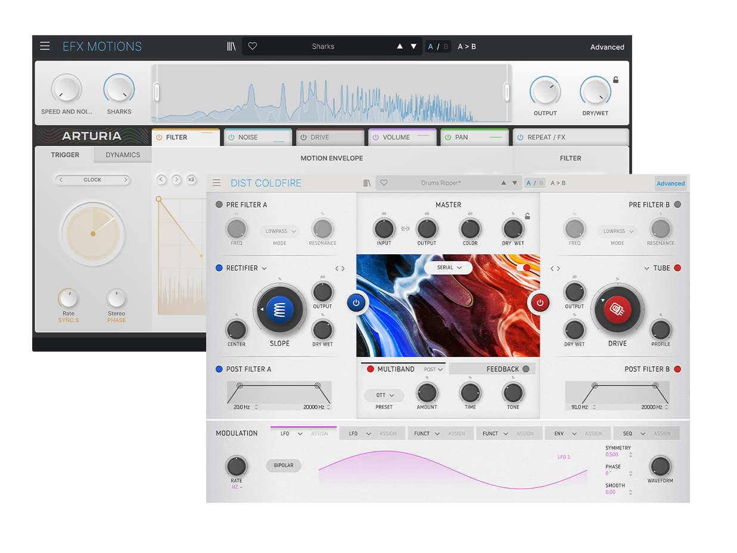The image size is (737, 553).
Task: Click the left handle of the waveform display
Action: (x=157, y=92)
